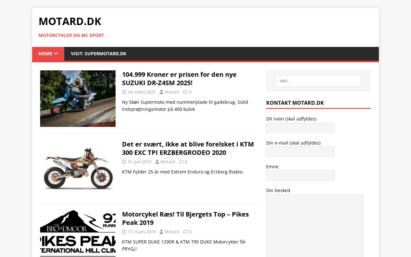The height and width of the screenshot is (257, 411).
Task: Click the author icon on the Suzuki article
Action: 161,92
